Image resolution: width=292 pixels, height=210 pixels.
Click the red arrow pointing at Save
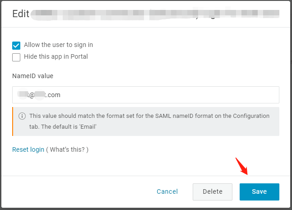[x=241, y=166]
